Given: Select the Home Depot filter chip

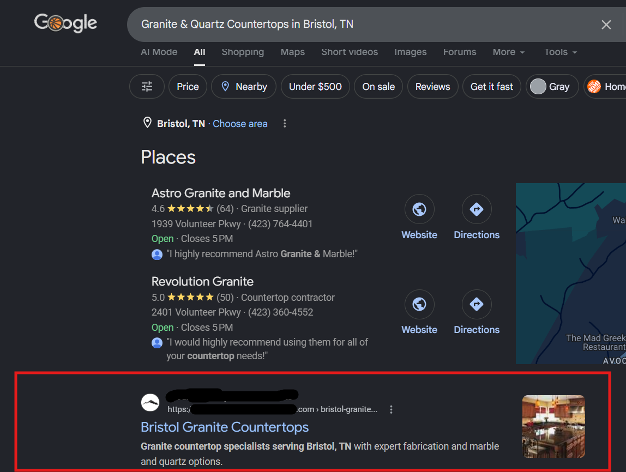Looking at the screenshot, I should coord(605,87).
